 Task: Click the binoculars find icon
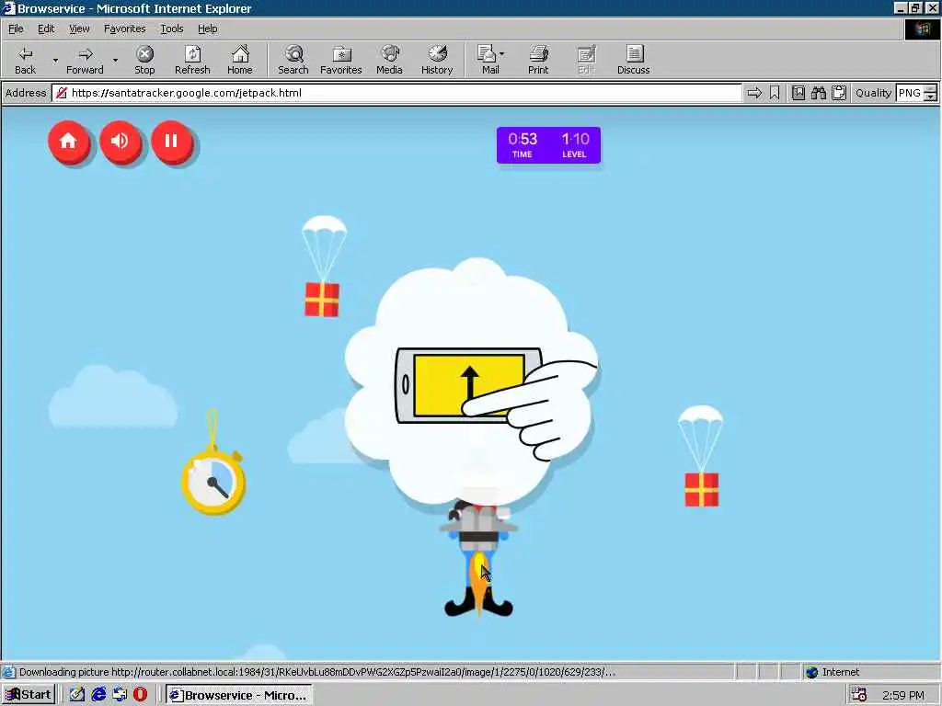pos(818,93)
